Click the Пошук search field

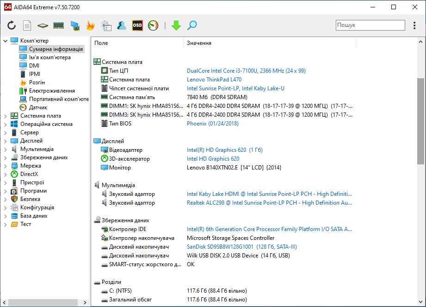click(x=370, y=25)
